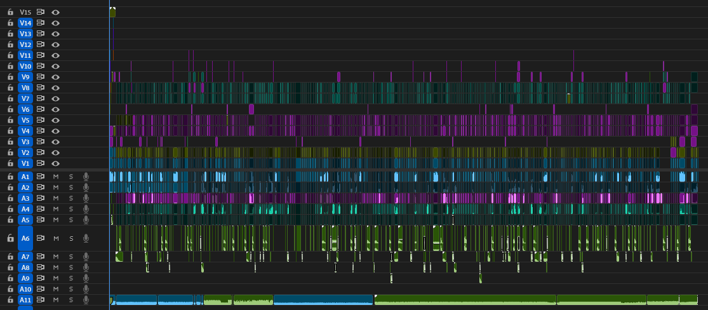Mute audio track A11
Image resolution: width=708 pixels, height=310 pixels.
pyautogui.click(x=56, y=300)
